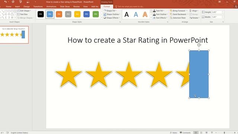This screenshot has height=134, width=238.
Task: Choose the blue WordArt style
Action: (136, 15)
